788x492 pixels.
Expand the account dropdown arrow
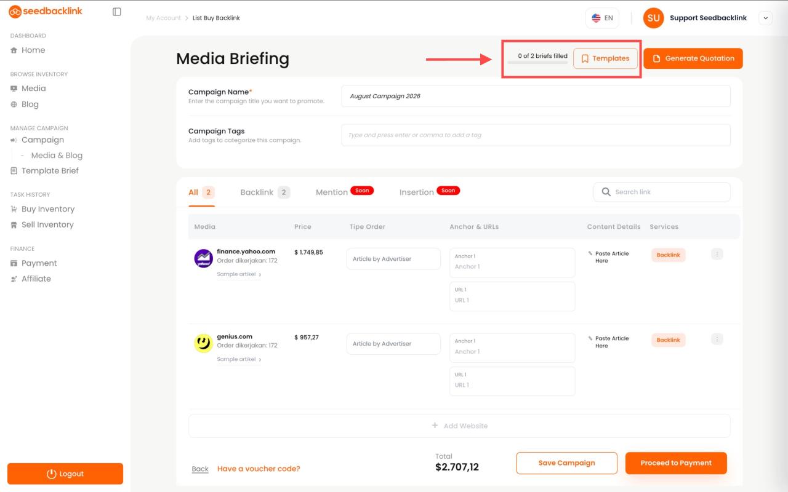click(765, 18)
